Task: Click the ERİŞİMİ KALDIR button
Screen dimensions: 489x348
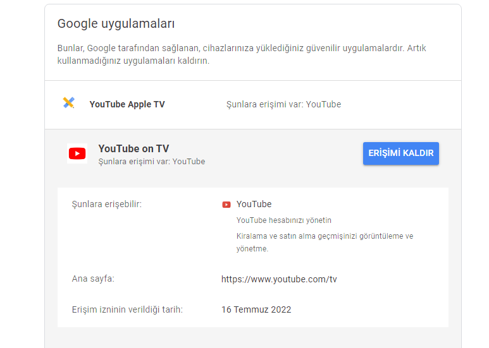Action: (400, 153)
